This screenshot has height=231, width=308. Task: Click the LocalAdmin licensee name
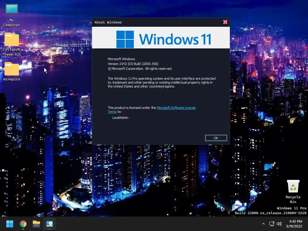(120, 118)
